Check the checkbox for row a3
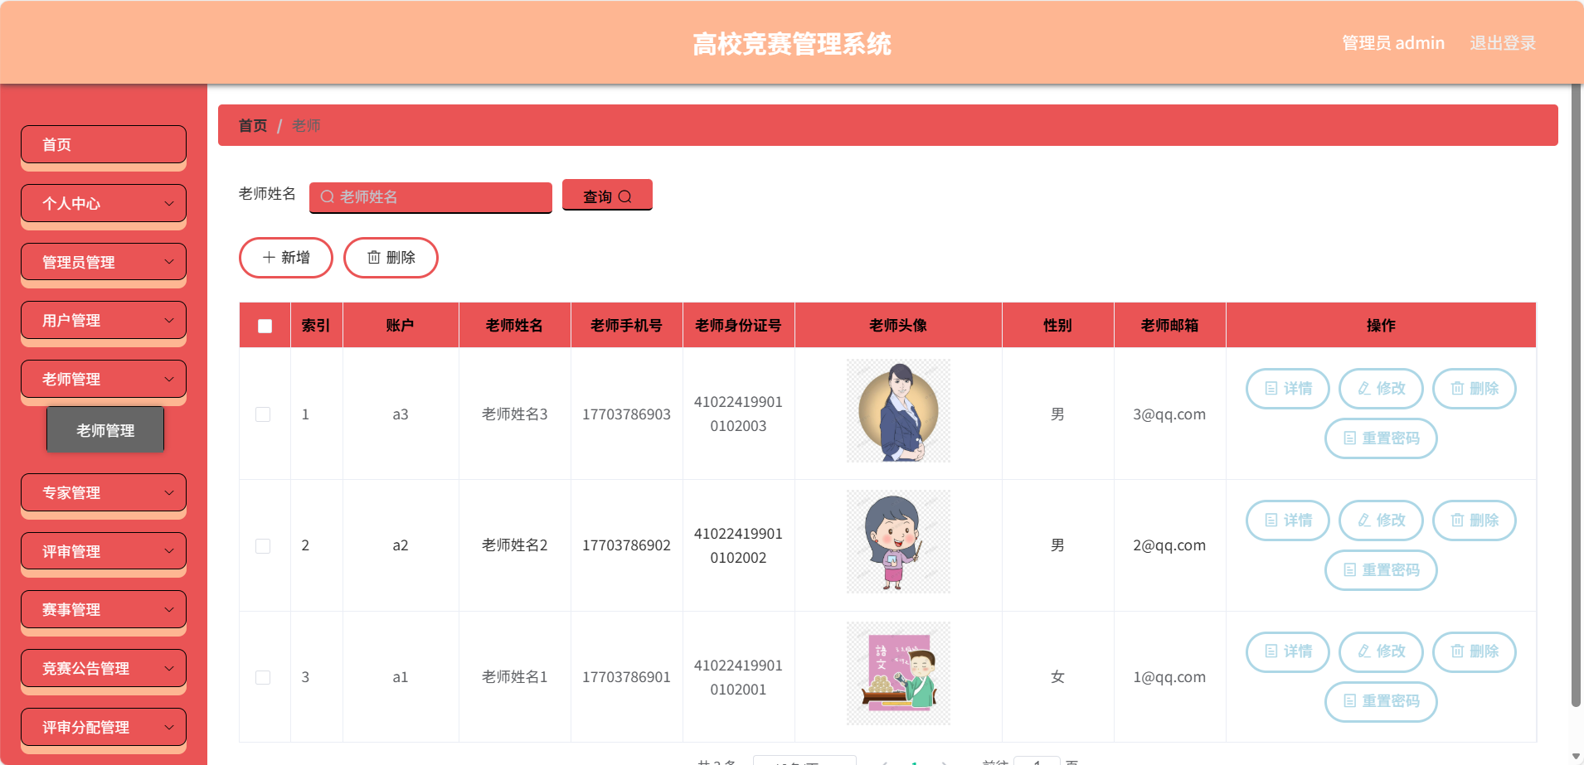1584x765 pixels. (263, 414)
